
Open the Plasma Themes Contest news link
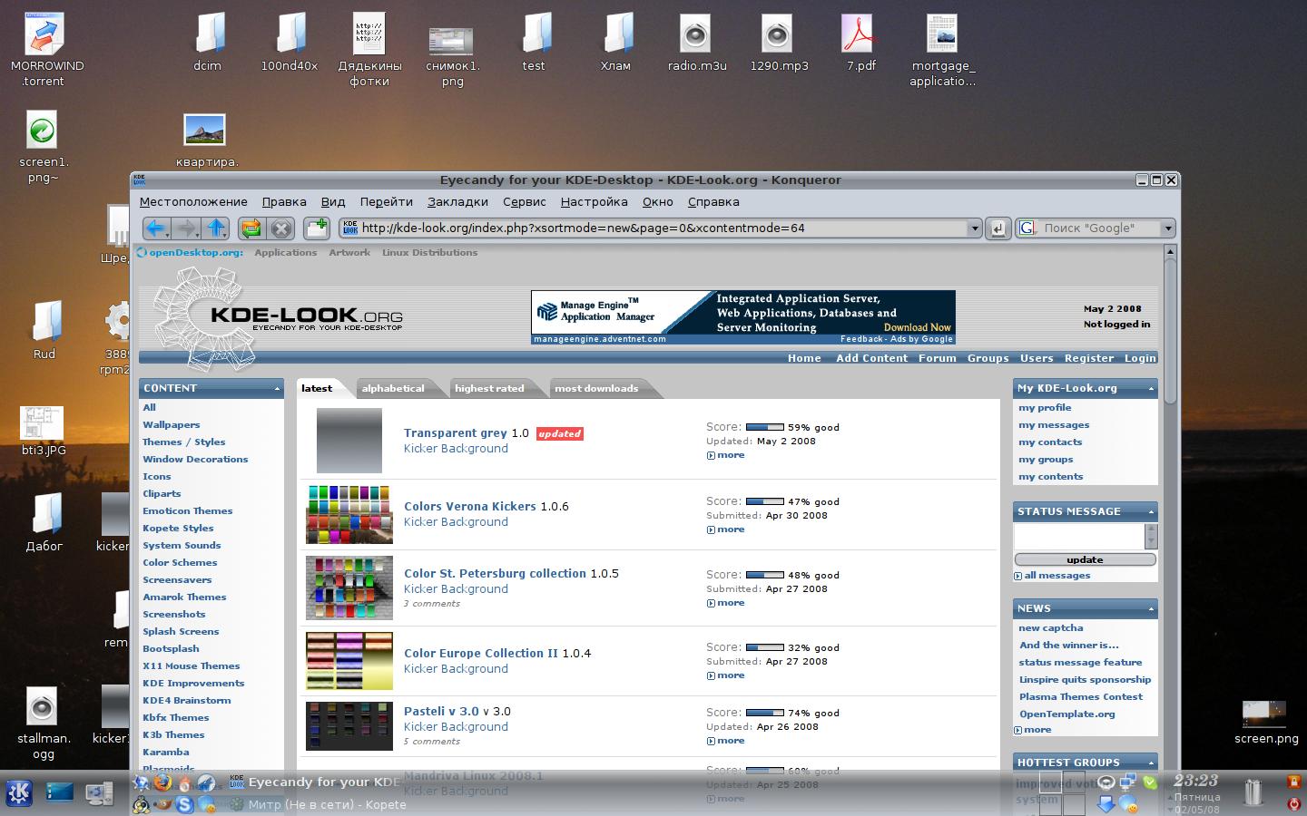[x=1081, y=696]
